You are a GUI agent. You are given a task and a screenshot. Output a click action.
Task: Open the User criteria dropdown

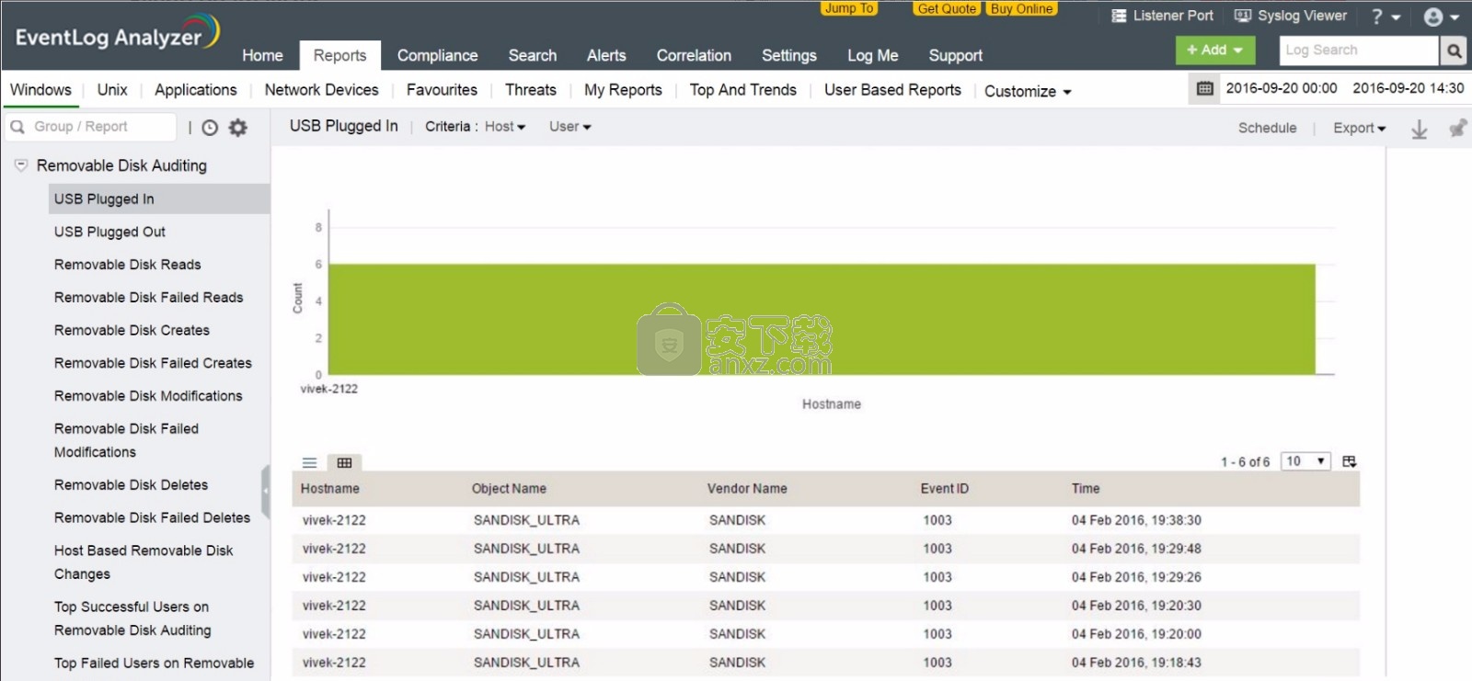[x=570, y=127]
